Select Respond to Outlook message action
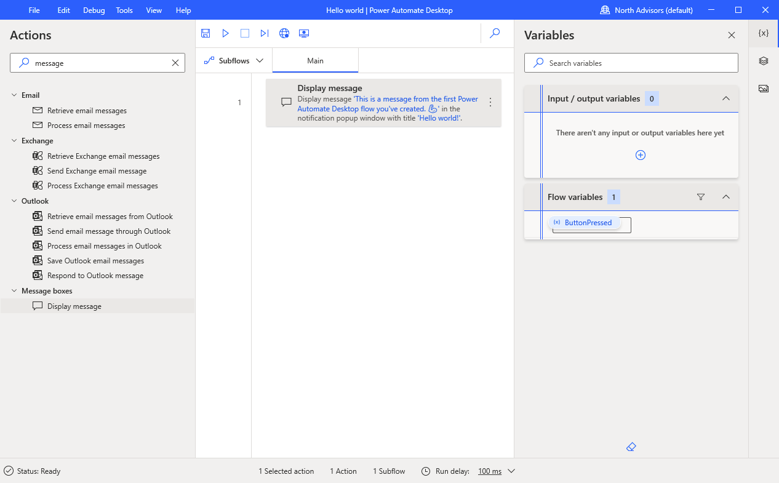The width and height of the screenshot is (779, 483). click(x=95, y=276)
